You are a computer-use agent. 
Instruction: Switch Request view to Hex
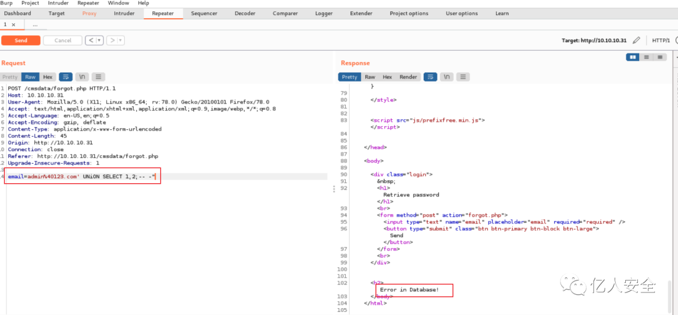48,77
